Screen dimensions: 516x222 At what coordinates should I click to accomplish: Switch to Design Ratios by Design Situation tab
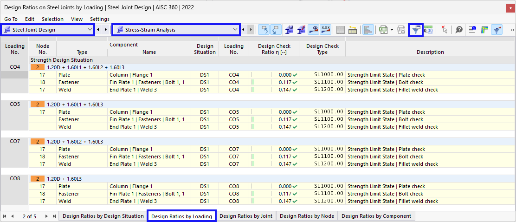103,216
